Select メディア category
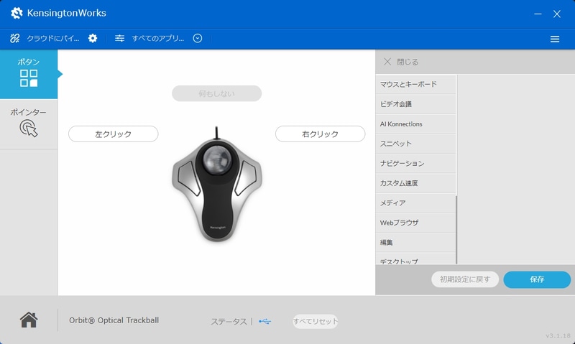This screenshot has height=344, width=575. [x=415, y=203]
